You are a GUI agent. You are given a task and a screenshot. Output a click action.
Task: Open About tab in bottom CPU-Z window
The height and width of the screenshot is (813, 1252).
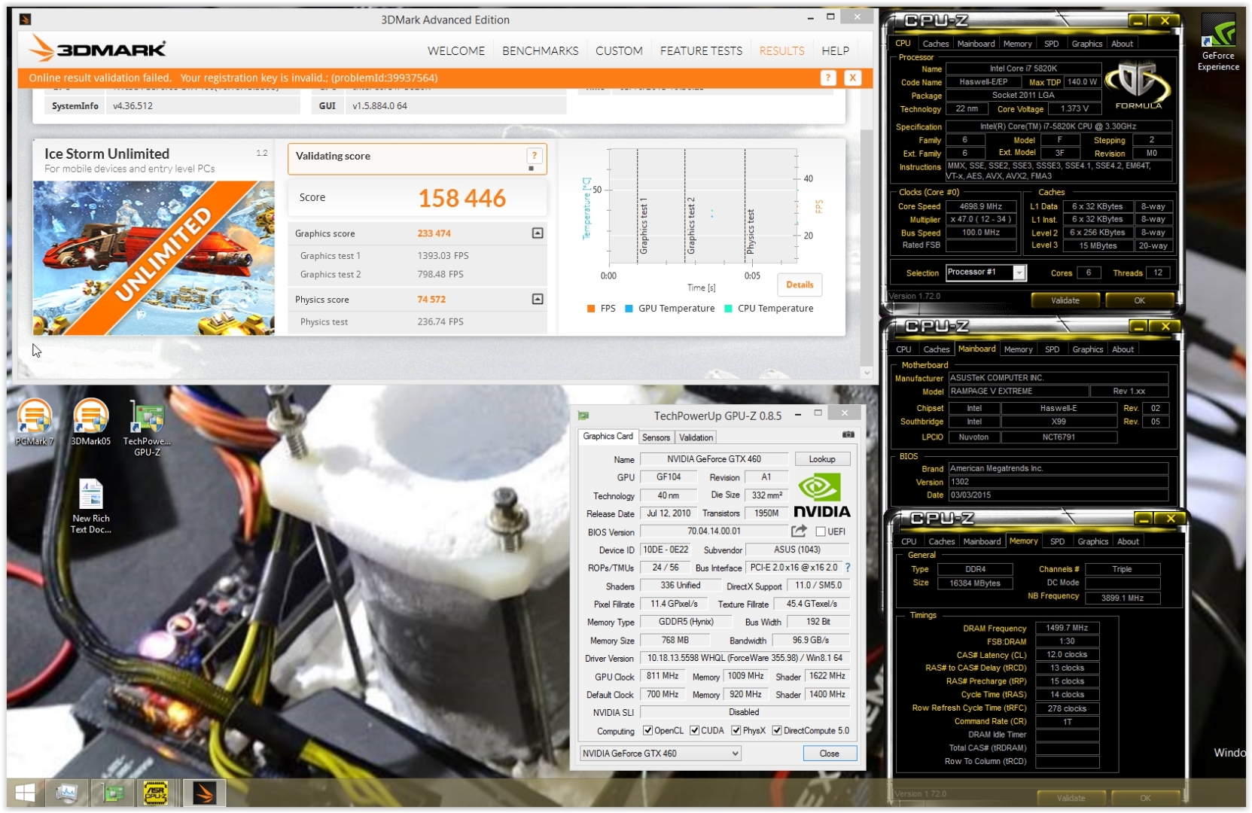(1128, 541)
